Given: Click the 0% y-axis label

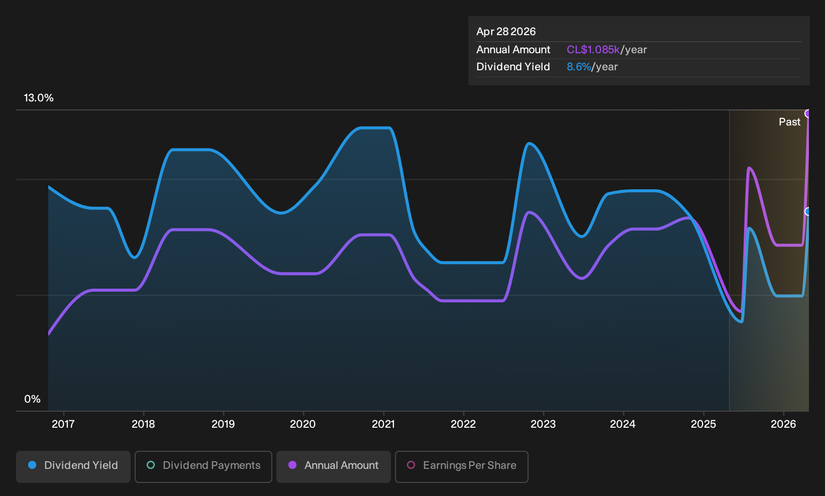Looking at the screenshot, I should [x=32, y=399].
